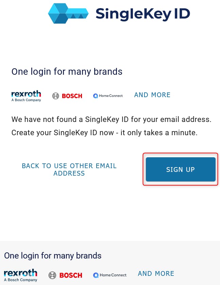The height and width of the screenshot is (285, 220).
Task: Click the Bosch circular emblem in gray footer
Action: (x=52, y=275)
